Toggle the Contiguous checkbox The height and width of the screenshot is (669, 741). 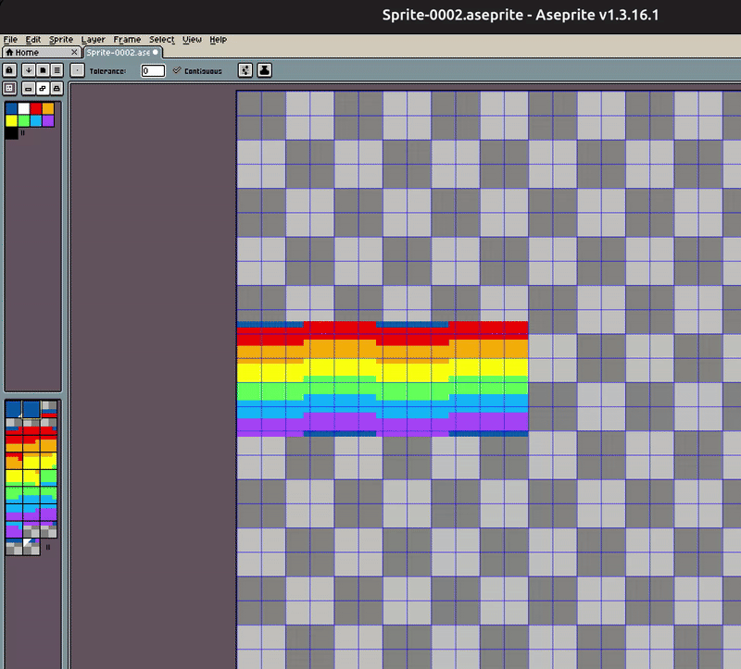177,70
